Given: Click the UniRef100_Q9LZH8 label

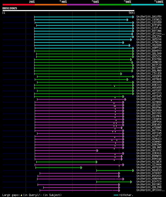Looking at the screenshot, I should pos(149,187).
